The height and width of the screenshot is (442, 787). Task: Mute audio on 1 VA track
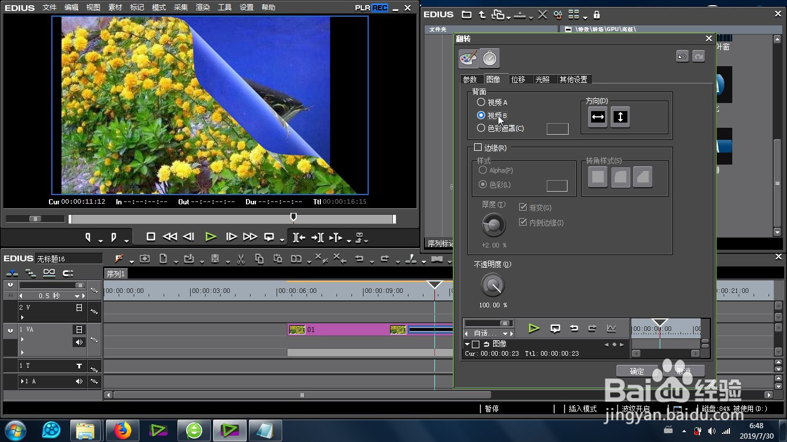[80, 342]
